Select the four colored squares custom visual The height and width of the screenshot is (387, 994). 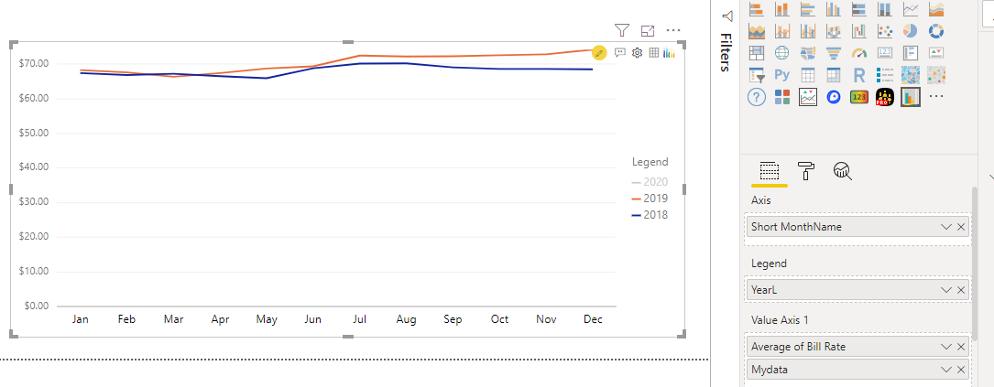click(782, 97)
